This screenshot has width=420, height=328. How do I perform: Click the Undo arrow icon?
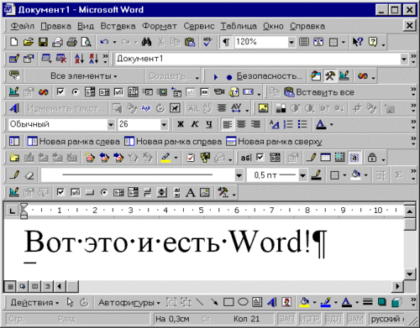pos(104,42)
